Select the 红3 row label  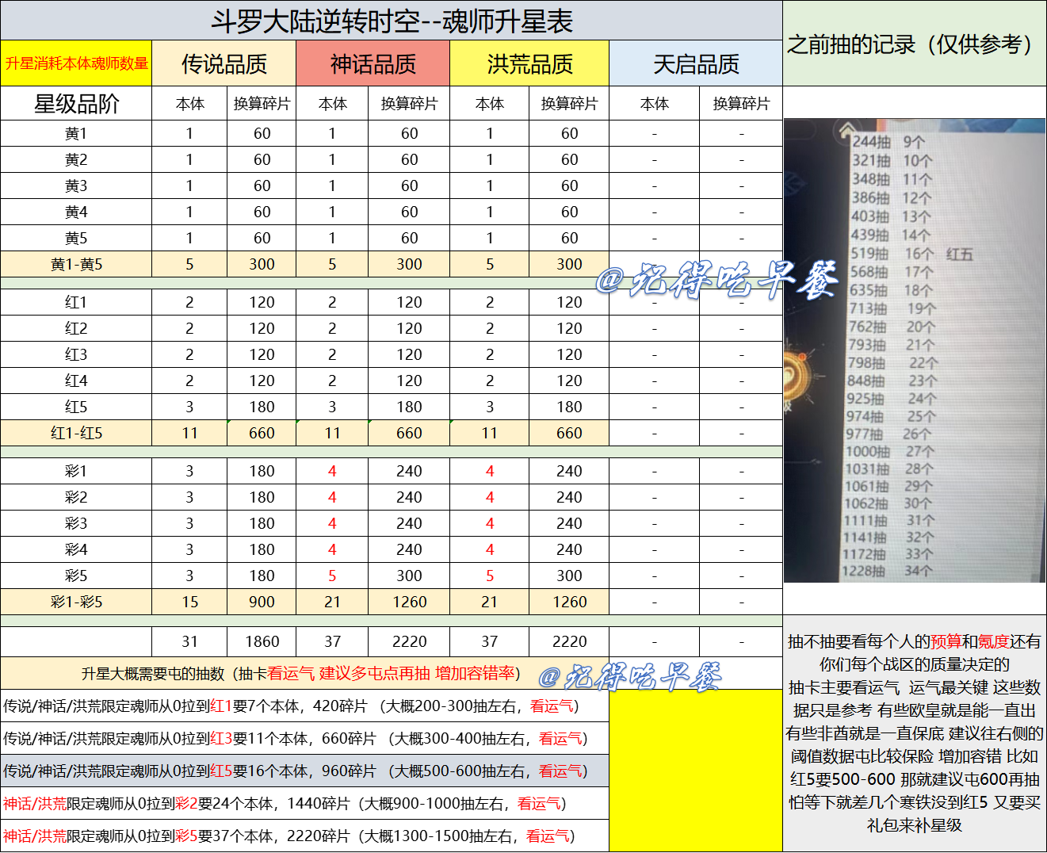click(x=76, y=354)
